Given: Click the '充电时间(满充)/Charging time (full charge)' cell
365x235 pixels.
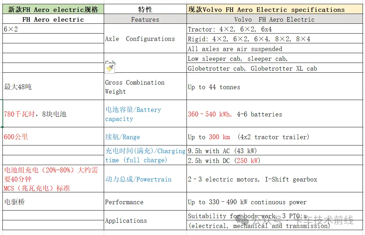Looking at the screenshot, I should (145, 155).
